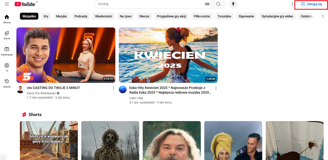The height and width of the screenshot is (160, 328).
Task: Open the KWIECIEŃ 2025 video thumbnail
Action: 168,55
